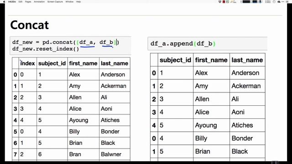The image size is (292, 164).
Task: Click 'Anderson' in the right table
Action: [245, 73]
